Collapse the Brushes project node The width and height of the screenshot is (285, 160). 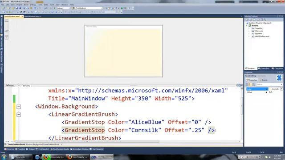click(247, 26)
